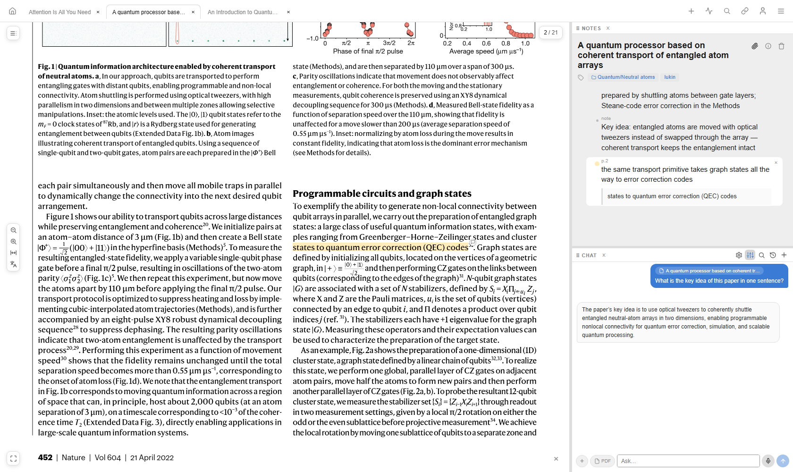This screenshot has height=472, width=793.
Task: Click the note text starting 'Key idea: entangled atoms'
Action: click(x=679, y=137)
